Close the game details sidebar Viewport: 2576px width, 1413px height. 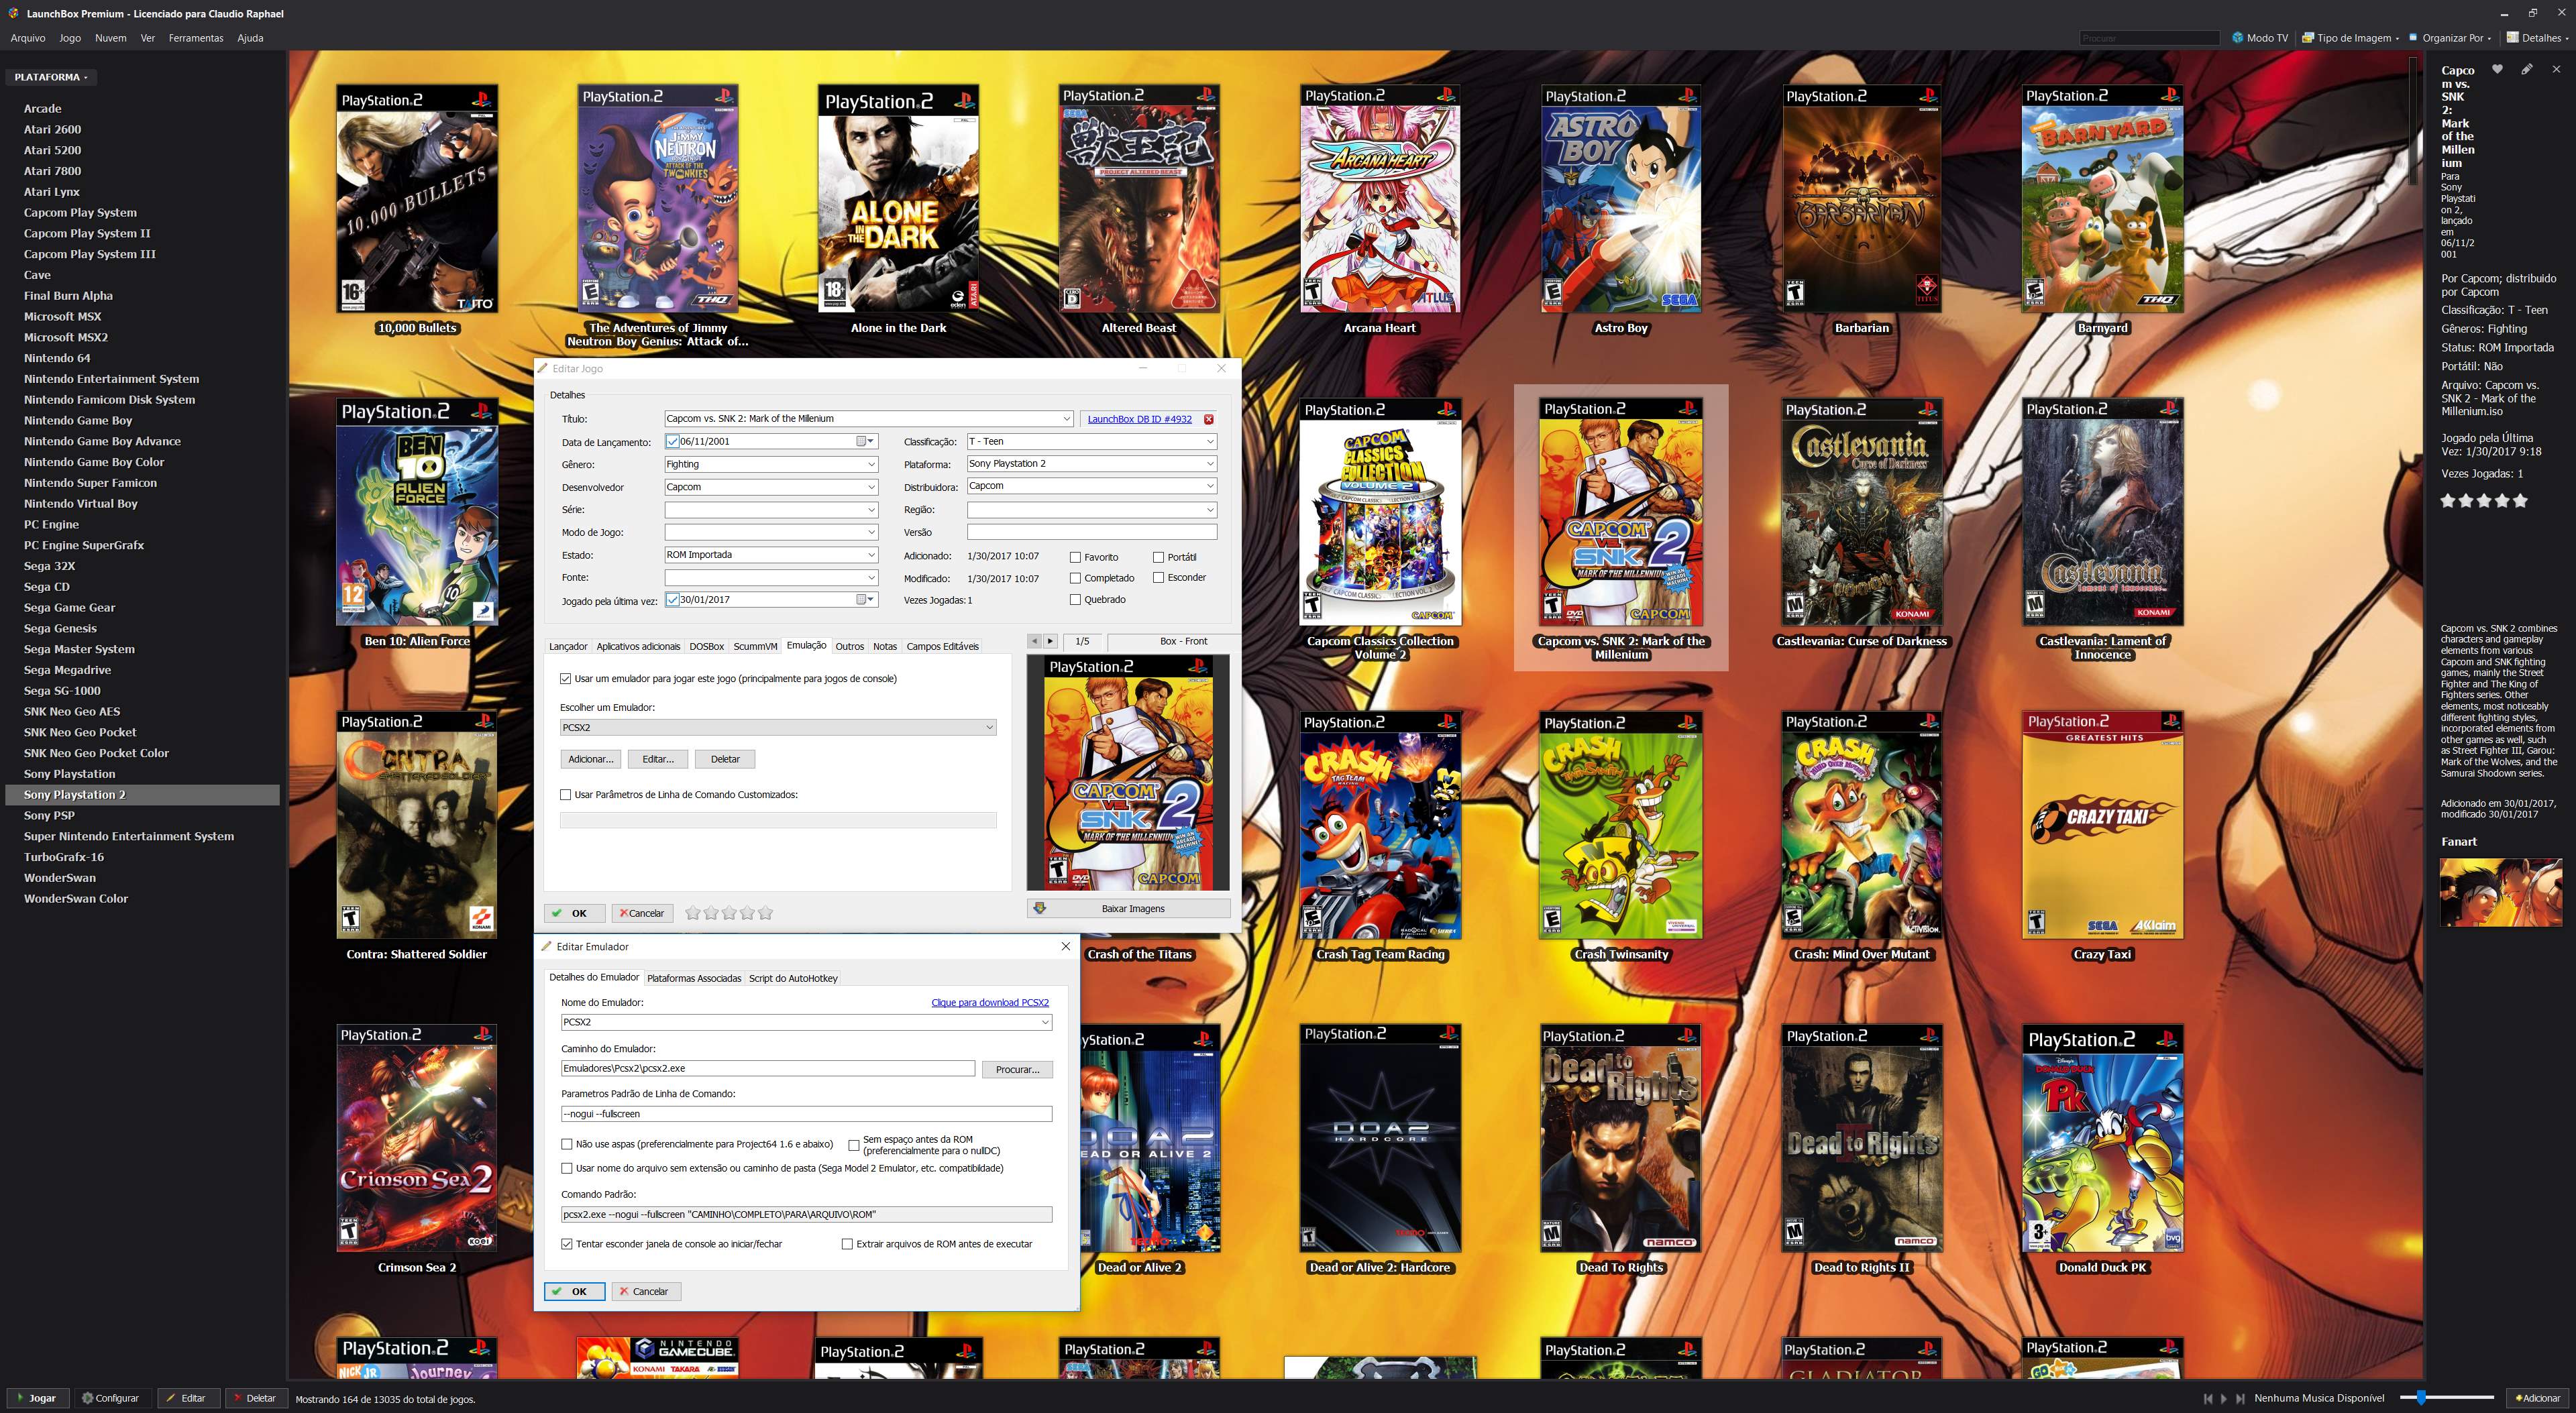tap(2556, 69)
